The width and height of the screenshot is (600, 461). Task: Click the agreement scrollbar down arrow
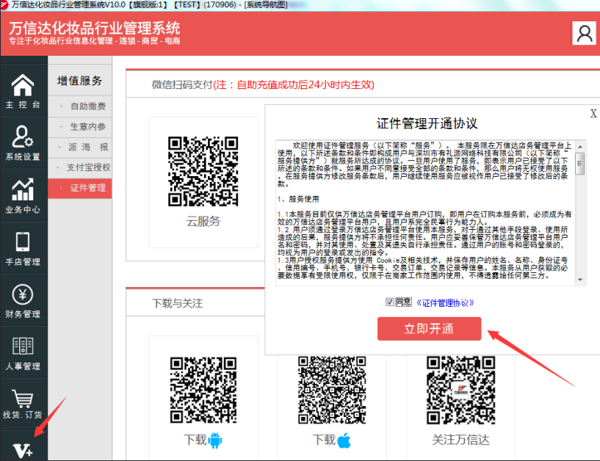click(580, 280)
